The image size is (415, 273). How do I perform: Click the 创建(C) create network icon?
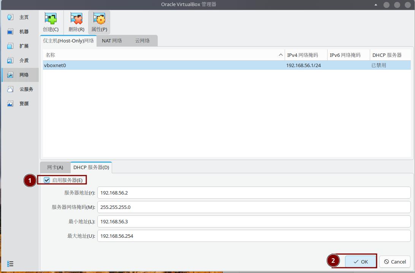tap(51, 22)
